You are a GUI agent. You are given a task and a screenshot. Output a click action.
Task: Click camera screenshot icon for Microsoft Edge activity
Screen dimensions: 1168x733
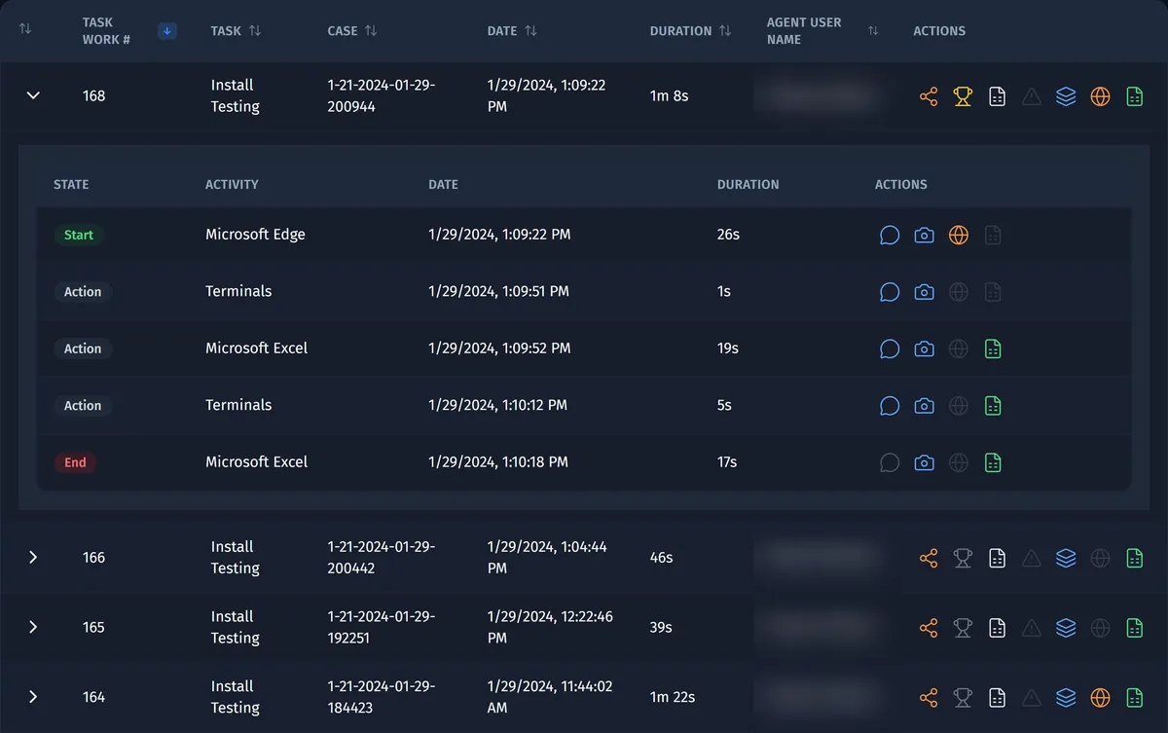pyautogui.click(x=924, y=235)
